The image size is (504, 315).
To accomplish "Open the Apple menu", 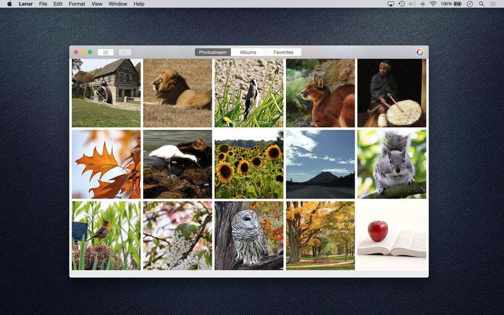I will (x=9, y=4).
